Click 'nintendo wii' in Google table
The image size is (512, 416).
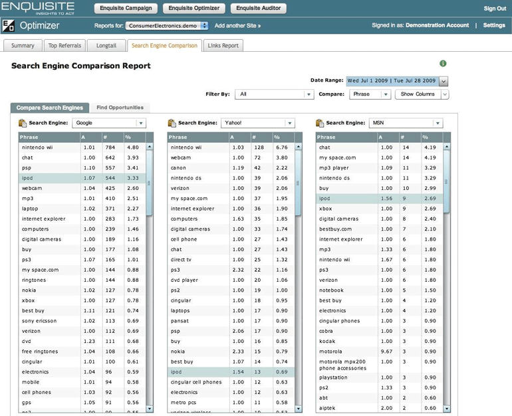pos(37,148)
